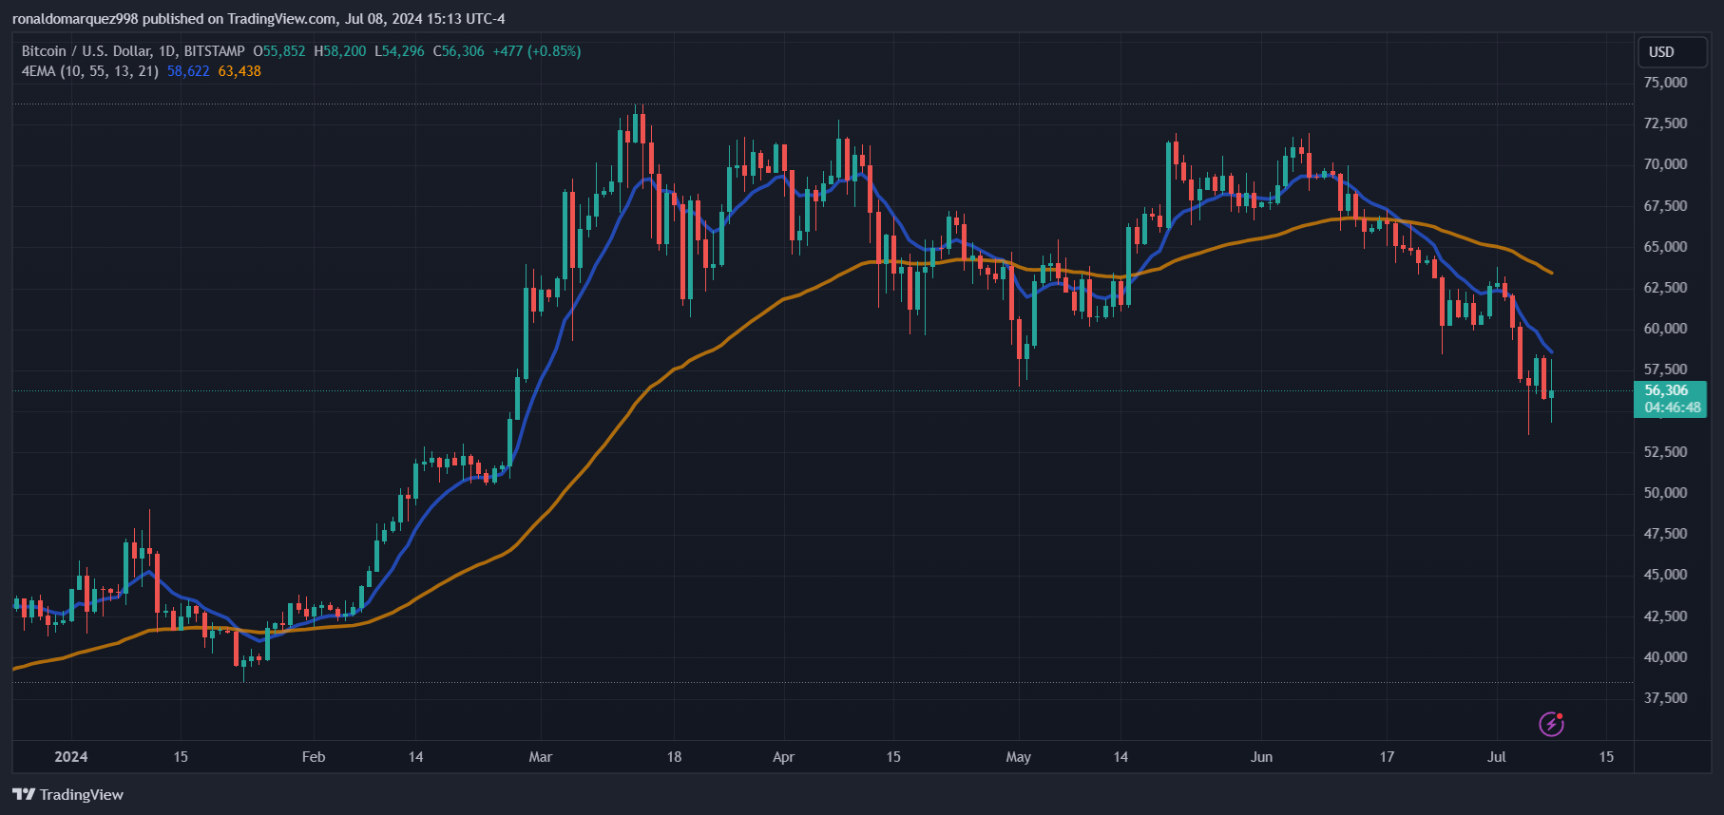Click the 75,000 price axis label
This screenshot has height=815, width=1724.
(1666, 83)
